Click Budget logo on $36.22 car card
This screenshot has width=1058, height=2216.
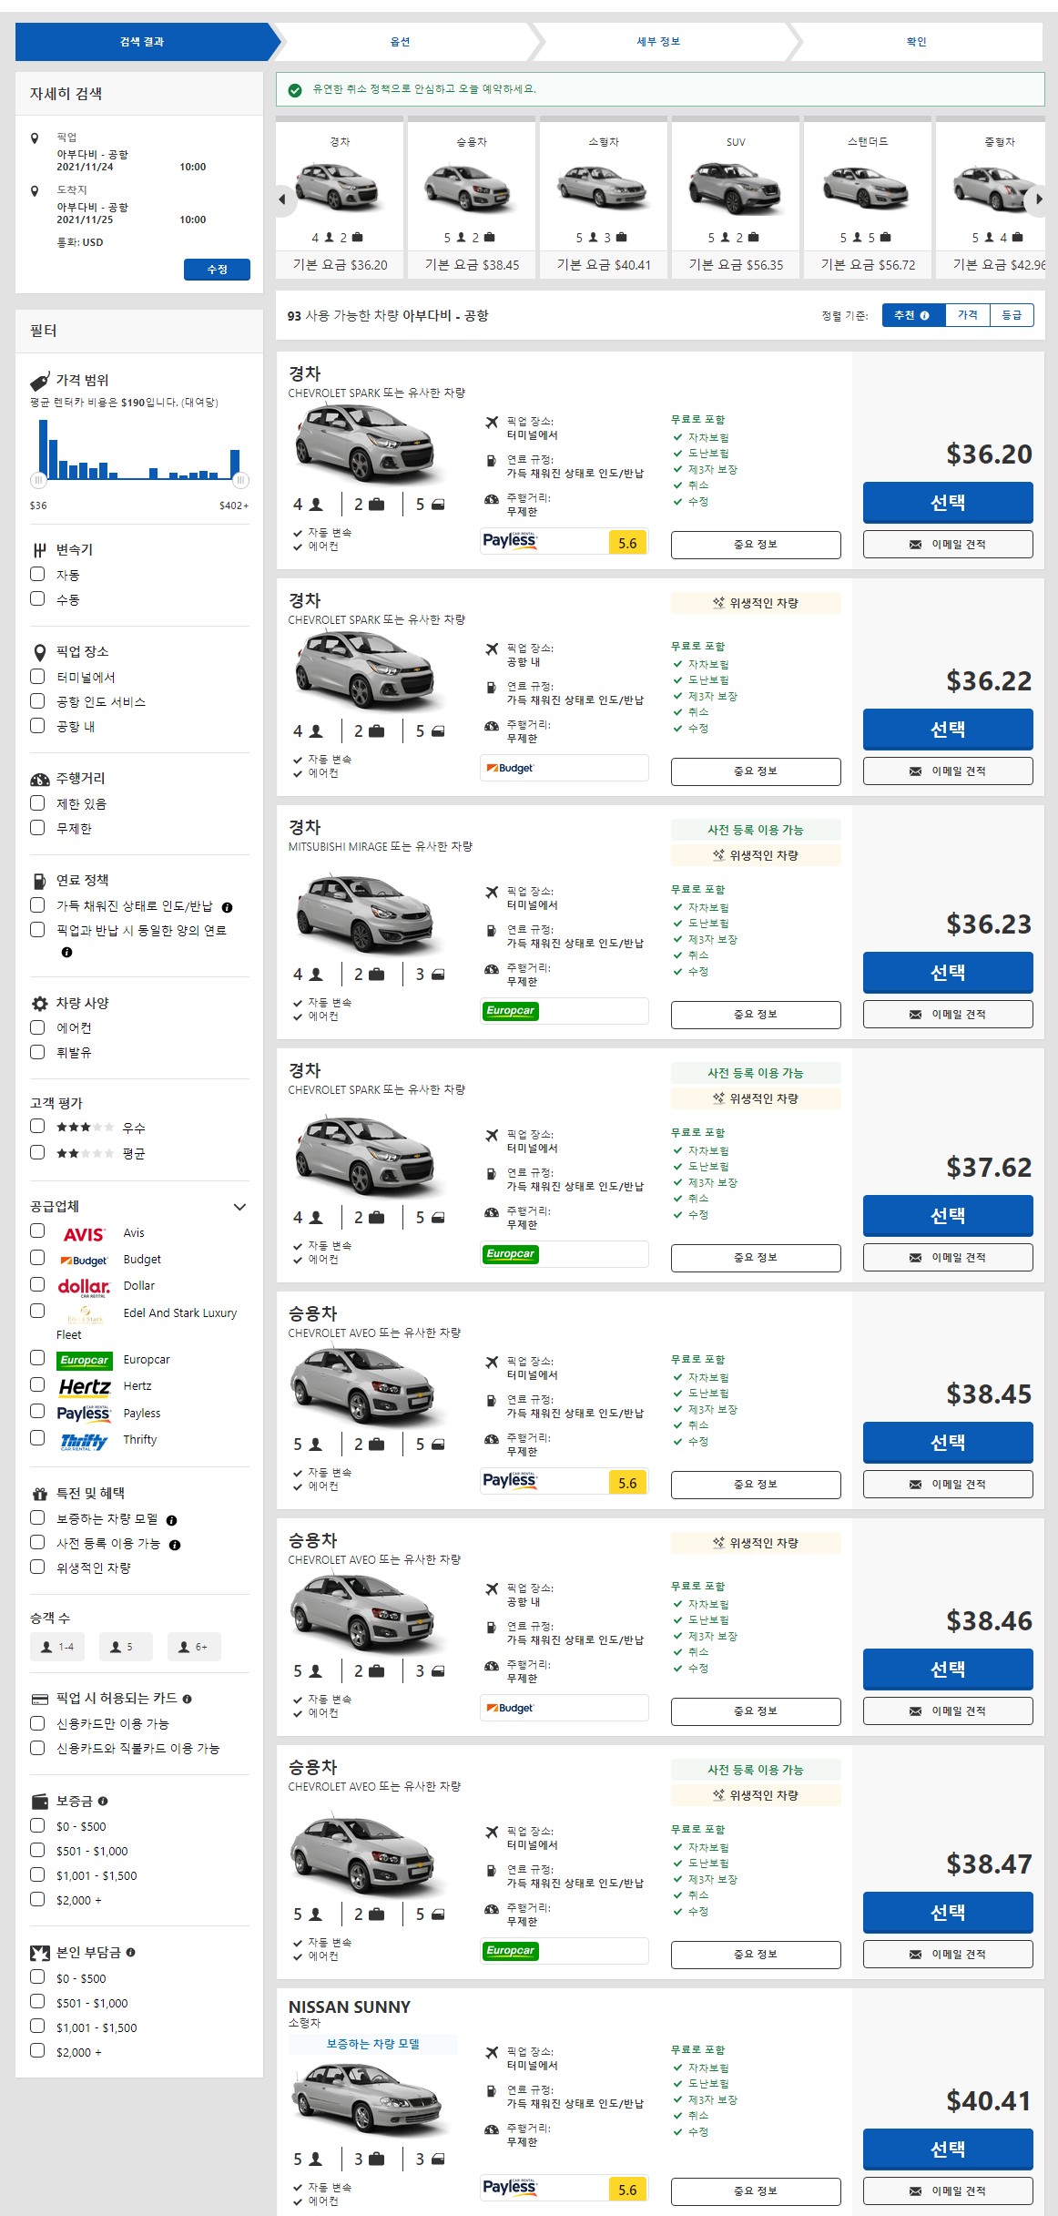pyautogui.click(x=510, y=768)
